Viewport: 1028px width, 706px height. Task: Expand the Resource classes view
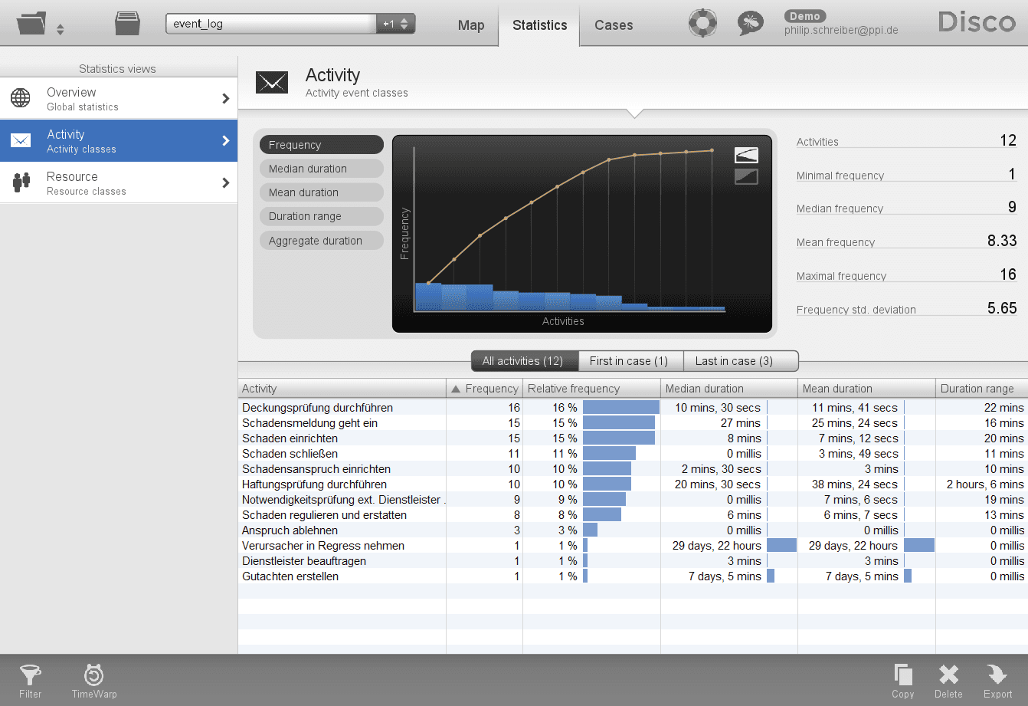119,182
